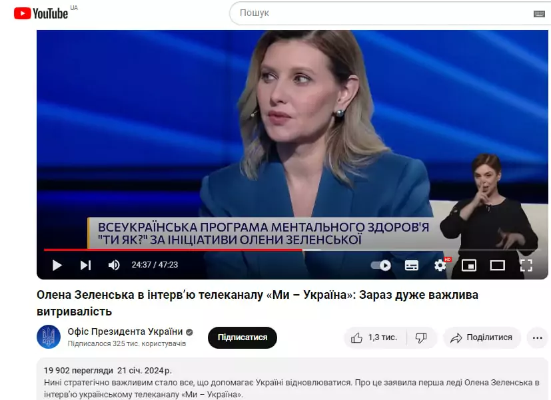Share the video via Поділитися
Viewport: 551px width, 400px height.
481,337
